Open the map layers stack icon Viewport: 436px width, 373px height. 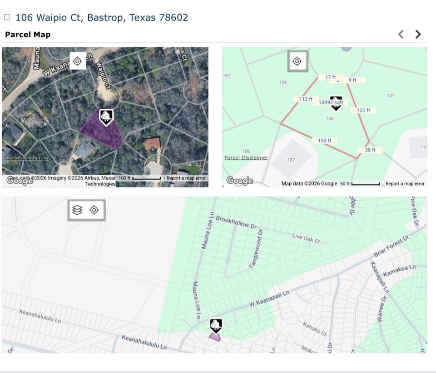pos(77,210)
